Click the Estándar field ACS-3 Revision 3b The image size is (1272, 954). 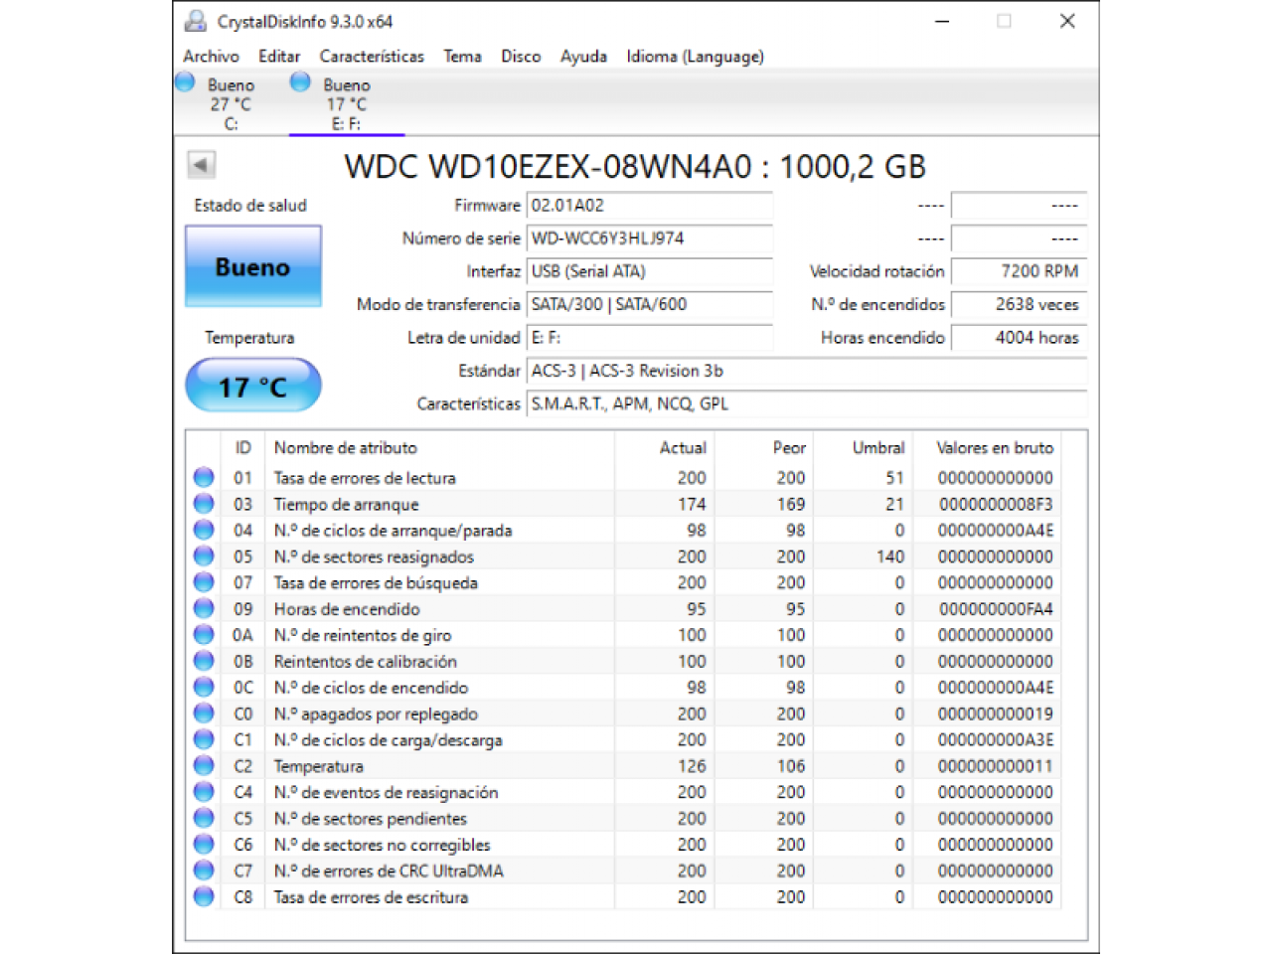(806, 371)
